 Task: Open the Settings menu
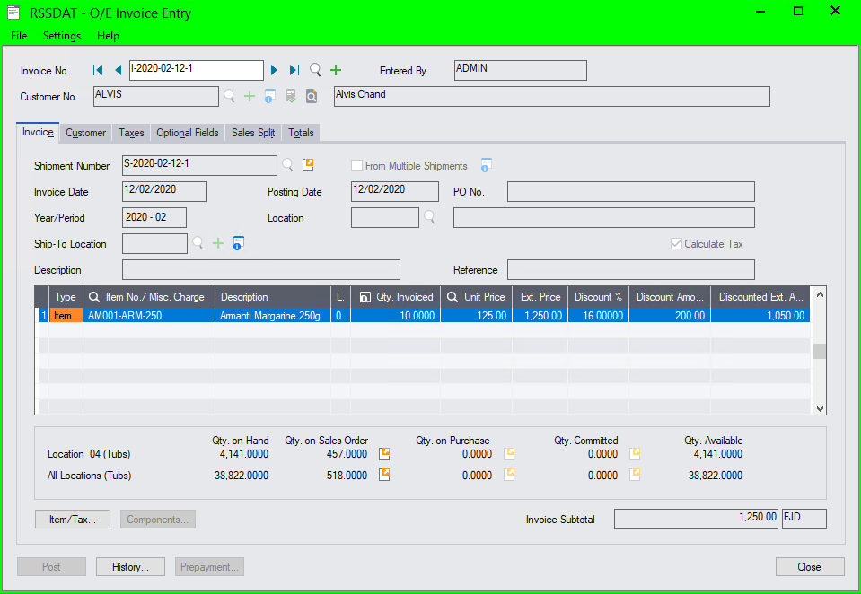[61, 36]
